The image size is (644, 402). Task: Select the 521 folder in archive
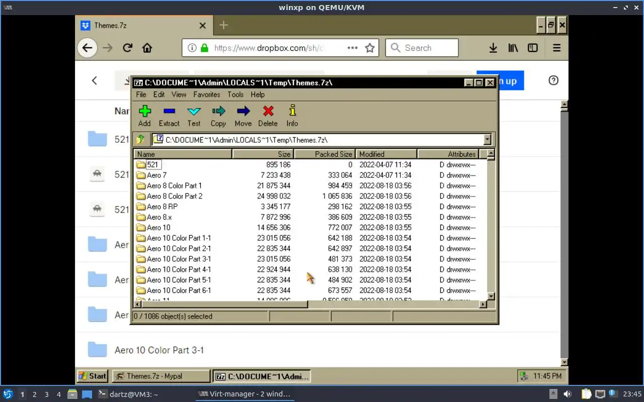152,164
